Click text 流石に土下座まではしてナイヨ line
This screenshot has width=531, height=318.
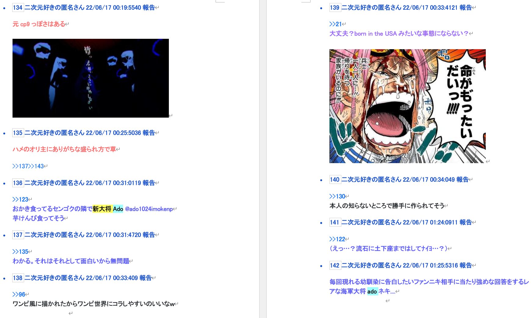click(x=389, y=249)
